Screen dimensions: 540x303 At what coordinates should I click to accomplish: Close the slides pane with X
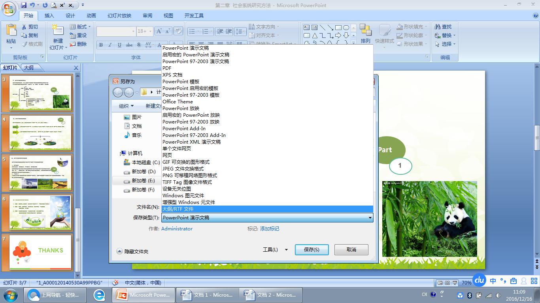tap(76, 68)
